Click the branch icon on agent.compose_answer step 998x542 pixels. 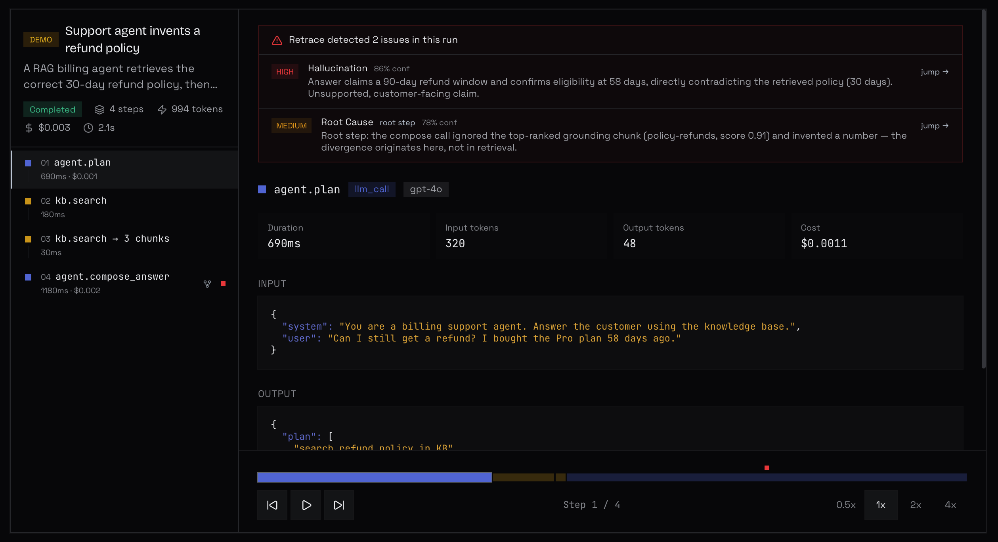207,284
